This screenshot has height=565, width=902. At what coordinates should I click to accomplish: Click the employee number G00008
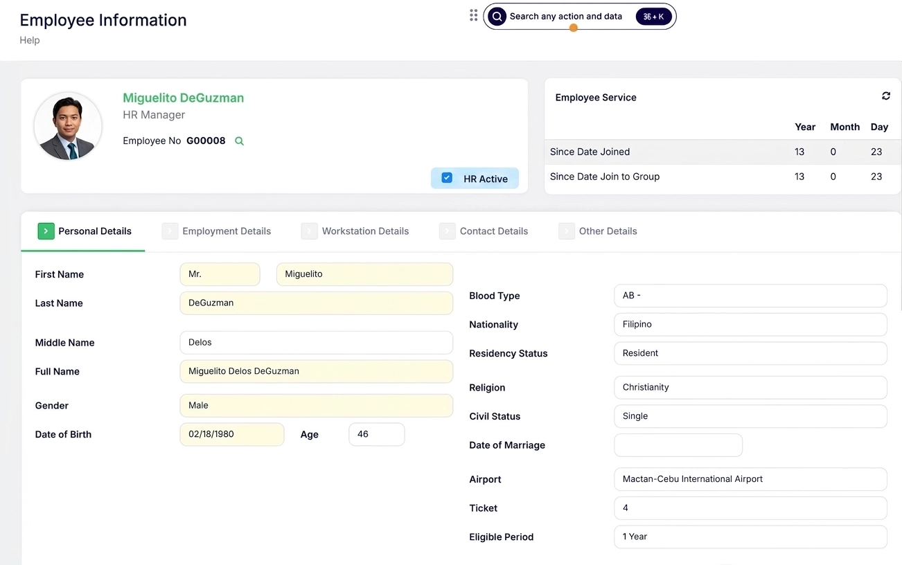[206, 141]
